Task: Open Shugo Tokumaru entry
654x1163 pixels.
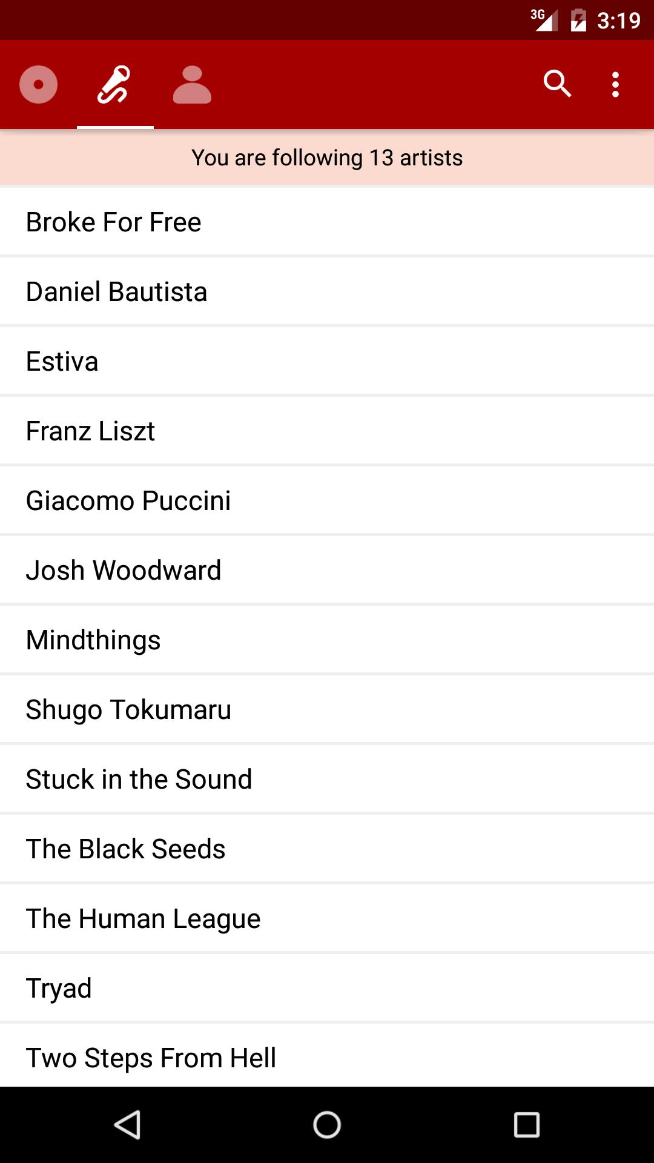Action: [327, 709]
